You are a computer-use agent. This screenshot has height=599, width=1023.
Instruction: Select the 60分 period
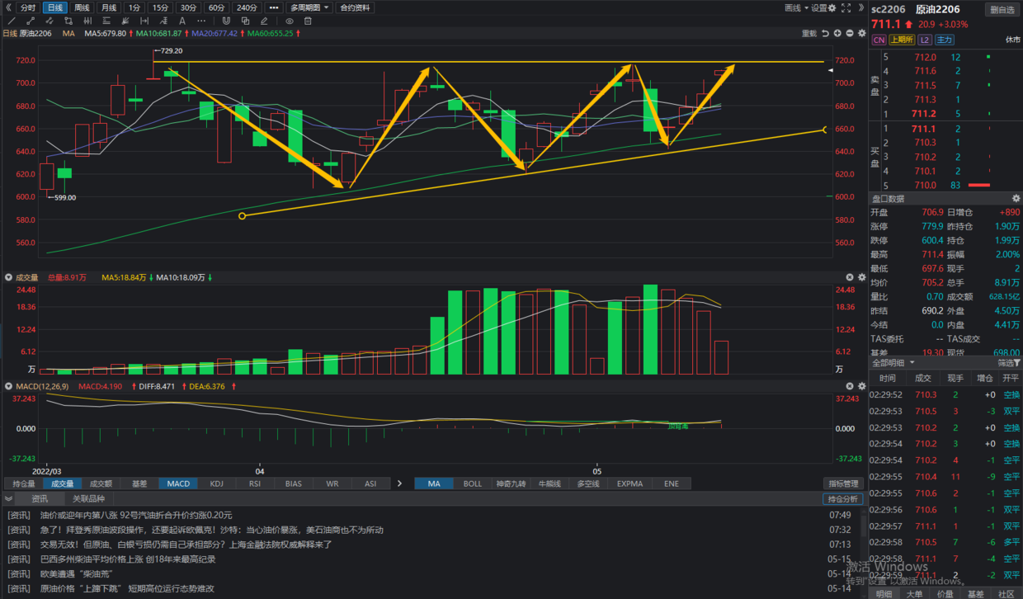pos(216,7)
